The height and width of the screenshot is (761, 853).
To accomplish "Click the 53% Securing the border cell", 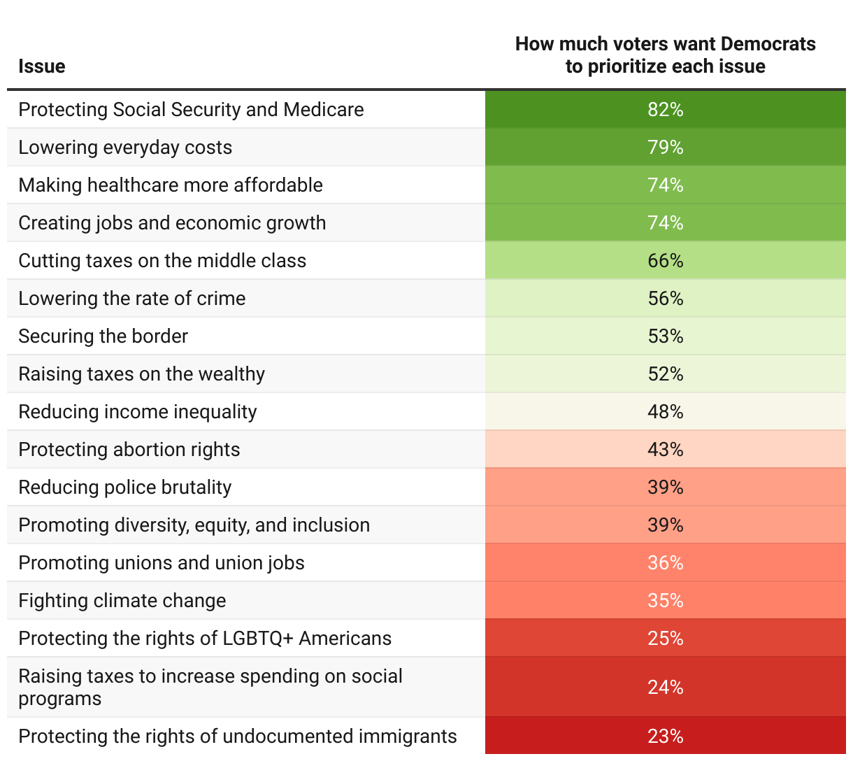I will point(665,336).
